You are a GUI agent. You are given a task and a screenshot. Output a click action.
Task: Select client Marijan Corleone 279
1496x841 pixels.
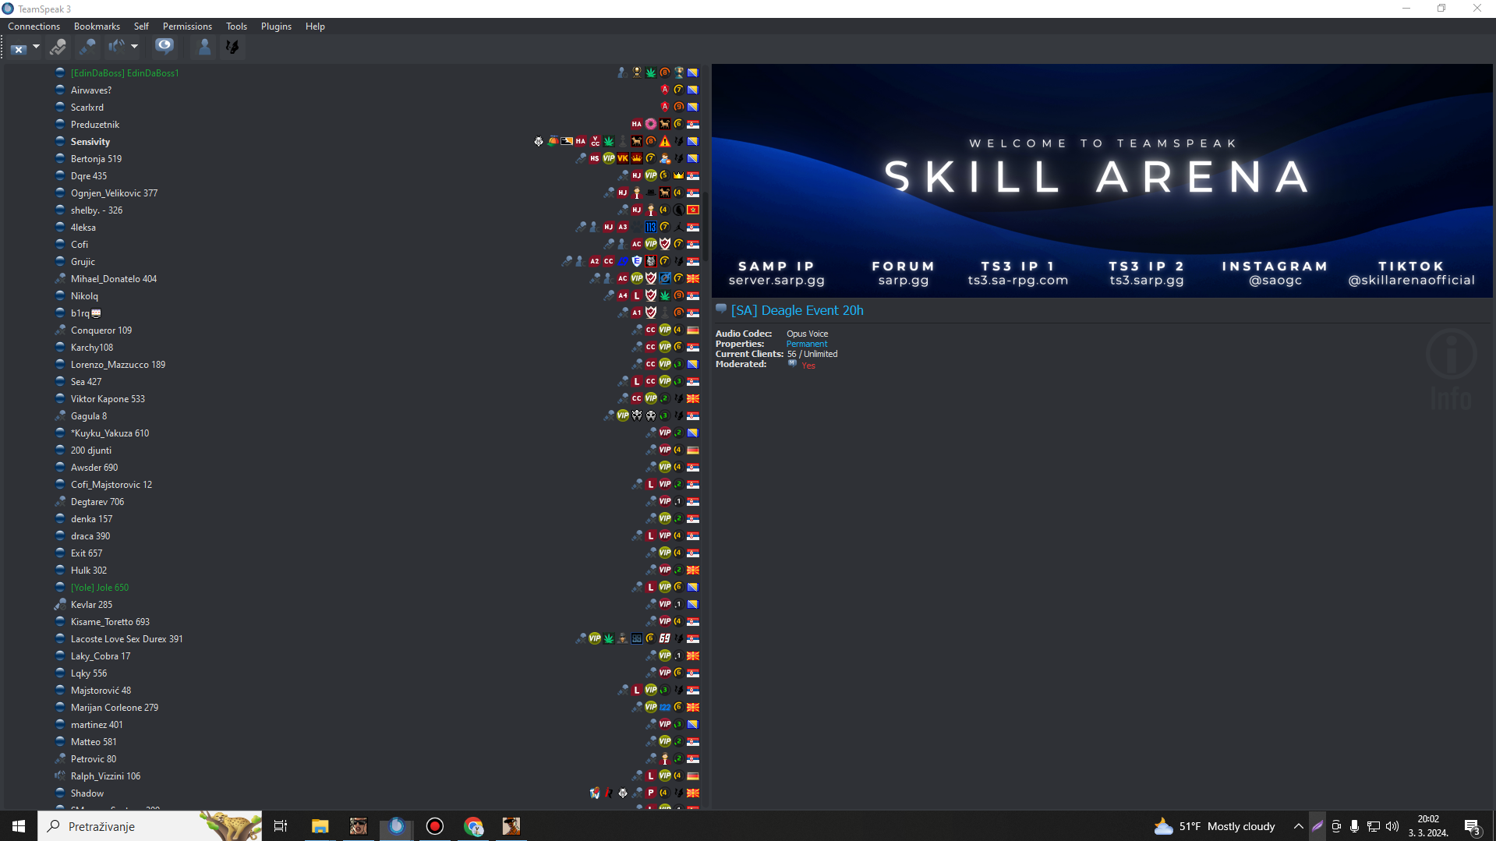115,708
